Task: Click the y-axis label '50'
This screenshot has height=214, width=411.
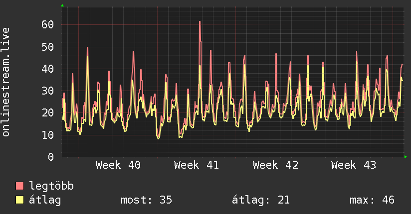Action: [47, 47]
